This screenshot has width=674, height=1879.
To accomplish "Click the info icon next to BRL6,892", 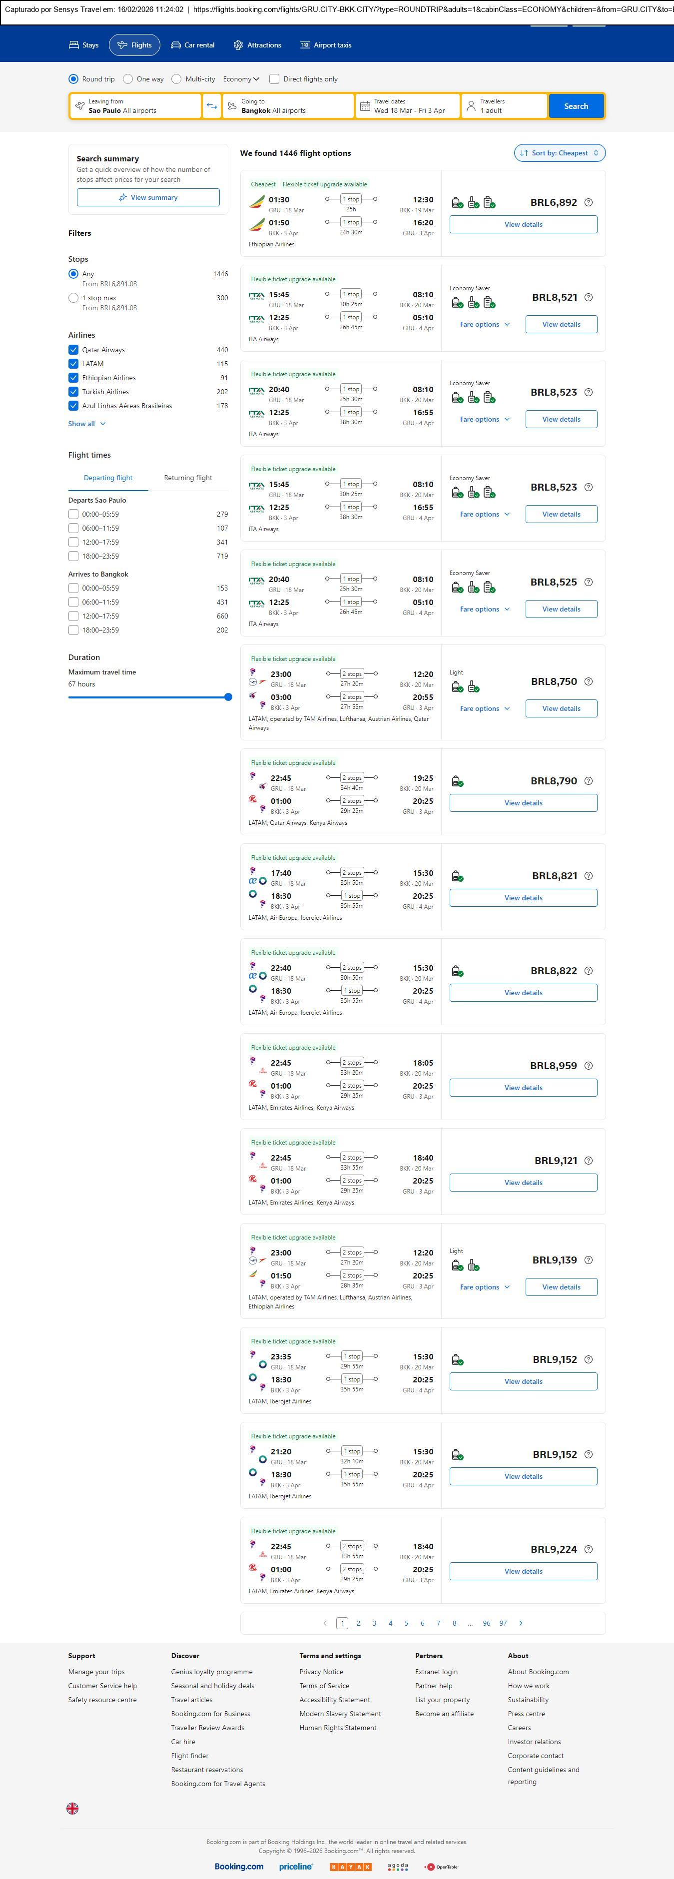I will pos(589,203).
